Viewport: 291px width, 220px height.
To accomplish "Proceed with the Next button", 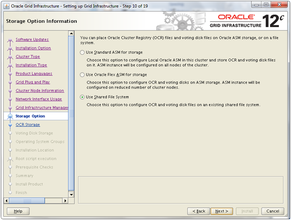I will tap(222, 211).
